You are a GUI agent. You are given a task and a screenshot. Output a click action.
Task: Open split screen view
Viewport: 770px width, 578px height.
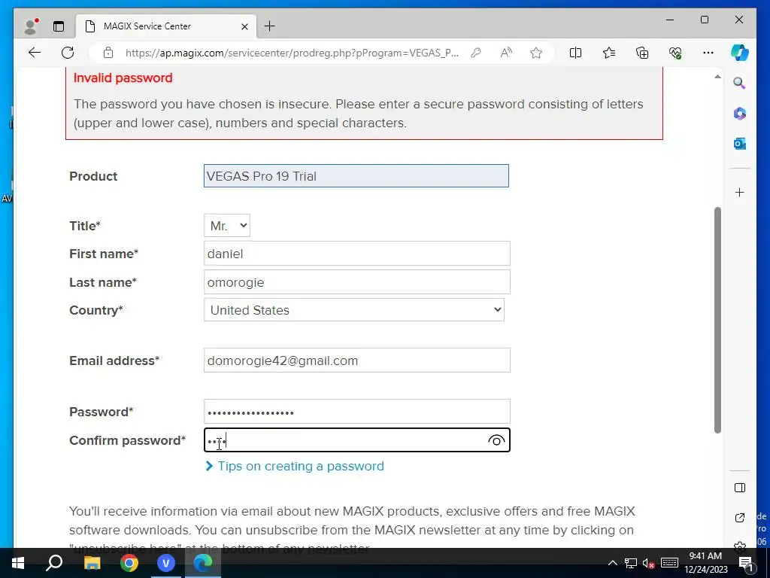(x=575, y=53)
